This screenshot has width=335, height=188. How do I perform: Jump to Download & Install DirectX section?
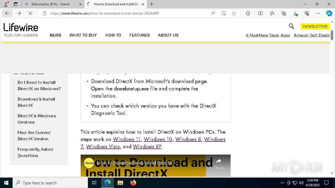(x=36, y=102)
